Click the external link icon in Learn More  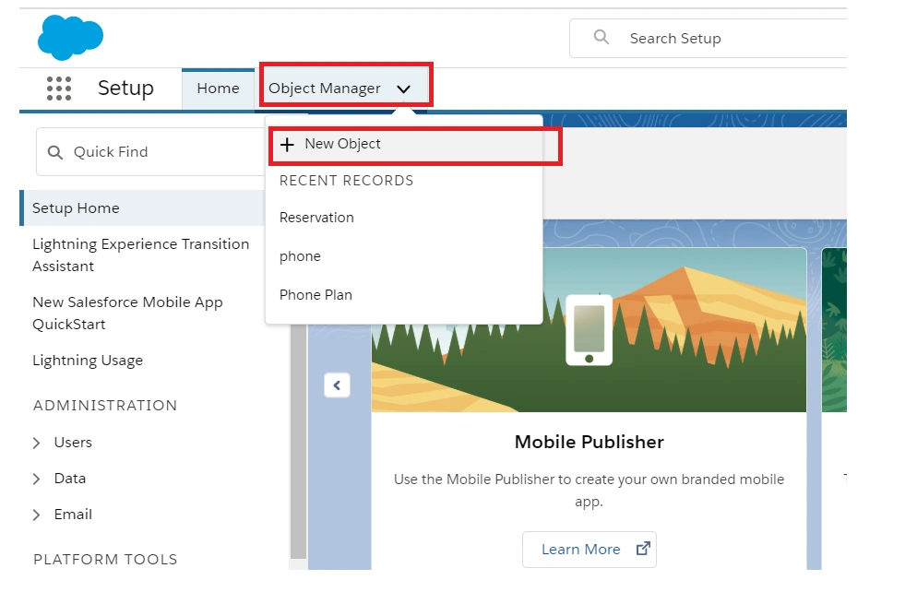pos(643,548)
